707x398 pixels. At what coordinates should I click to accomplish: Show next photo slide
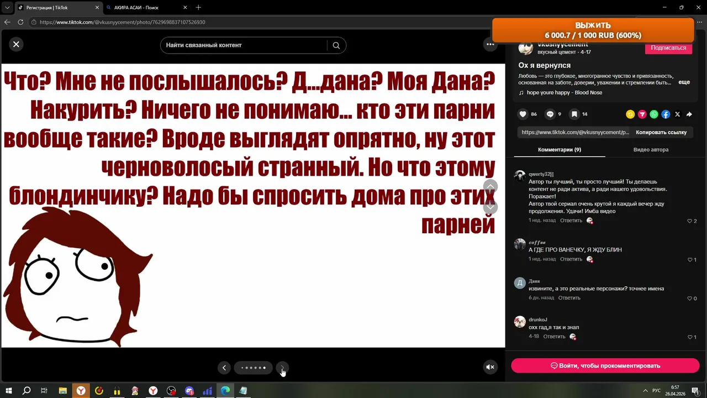tap(282, 368)
